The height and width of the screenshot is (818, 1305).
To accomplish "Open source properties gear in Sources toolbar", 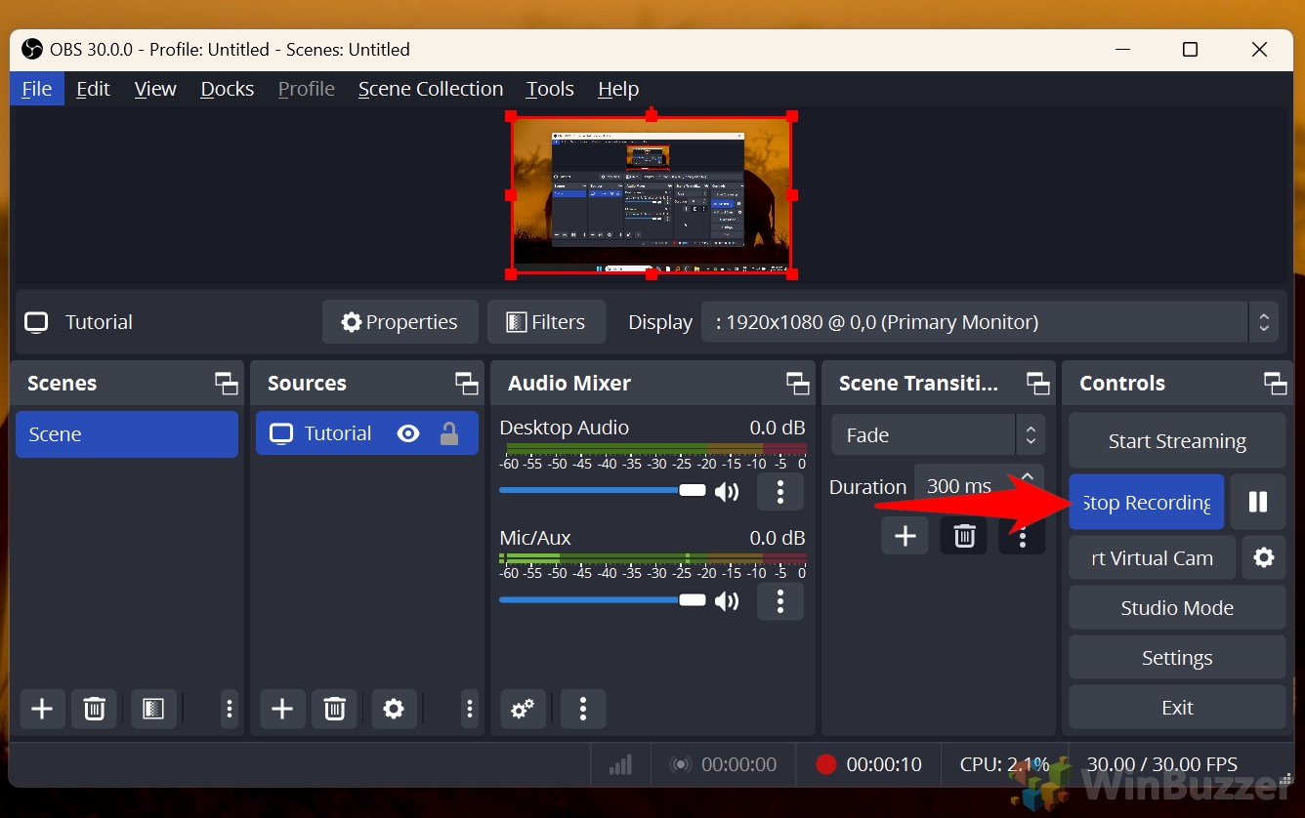I will click(x=394, y=709).
